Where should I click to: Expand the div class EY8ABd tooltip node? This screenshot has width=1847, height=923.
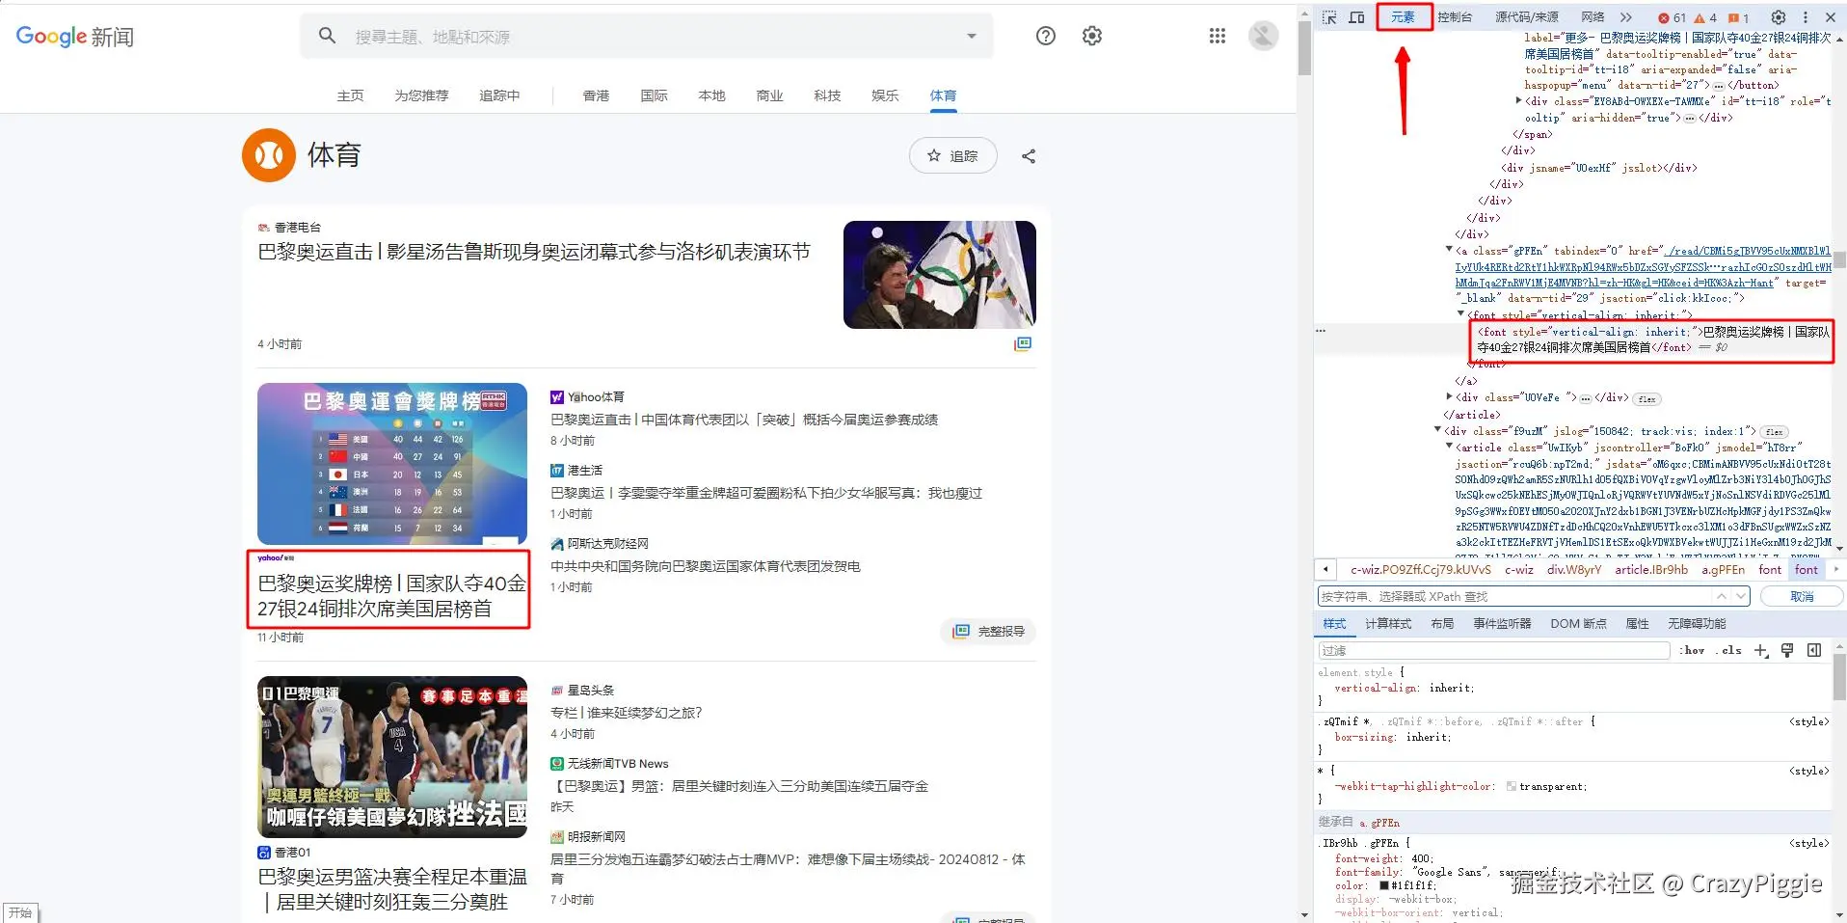pos(1518,100)
